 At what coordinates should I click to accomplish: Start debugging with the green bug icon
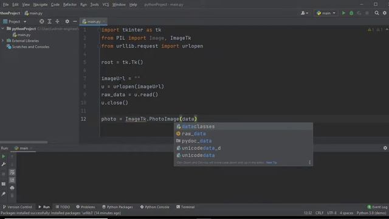[x=351, y=13]
